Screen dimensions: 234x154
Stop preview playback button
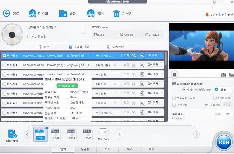(175, 75)
